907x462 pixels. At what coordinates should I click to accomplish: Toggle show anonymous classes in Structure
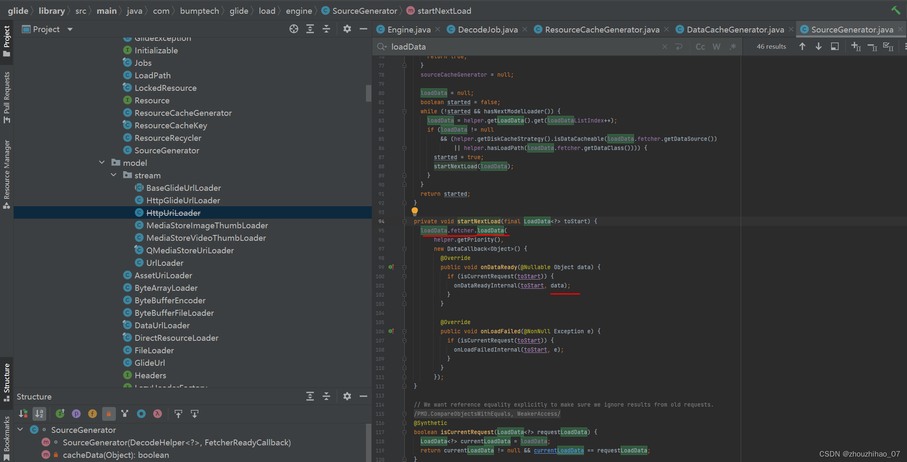coord(141,414)
